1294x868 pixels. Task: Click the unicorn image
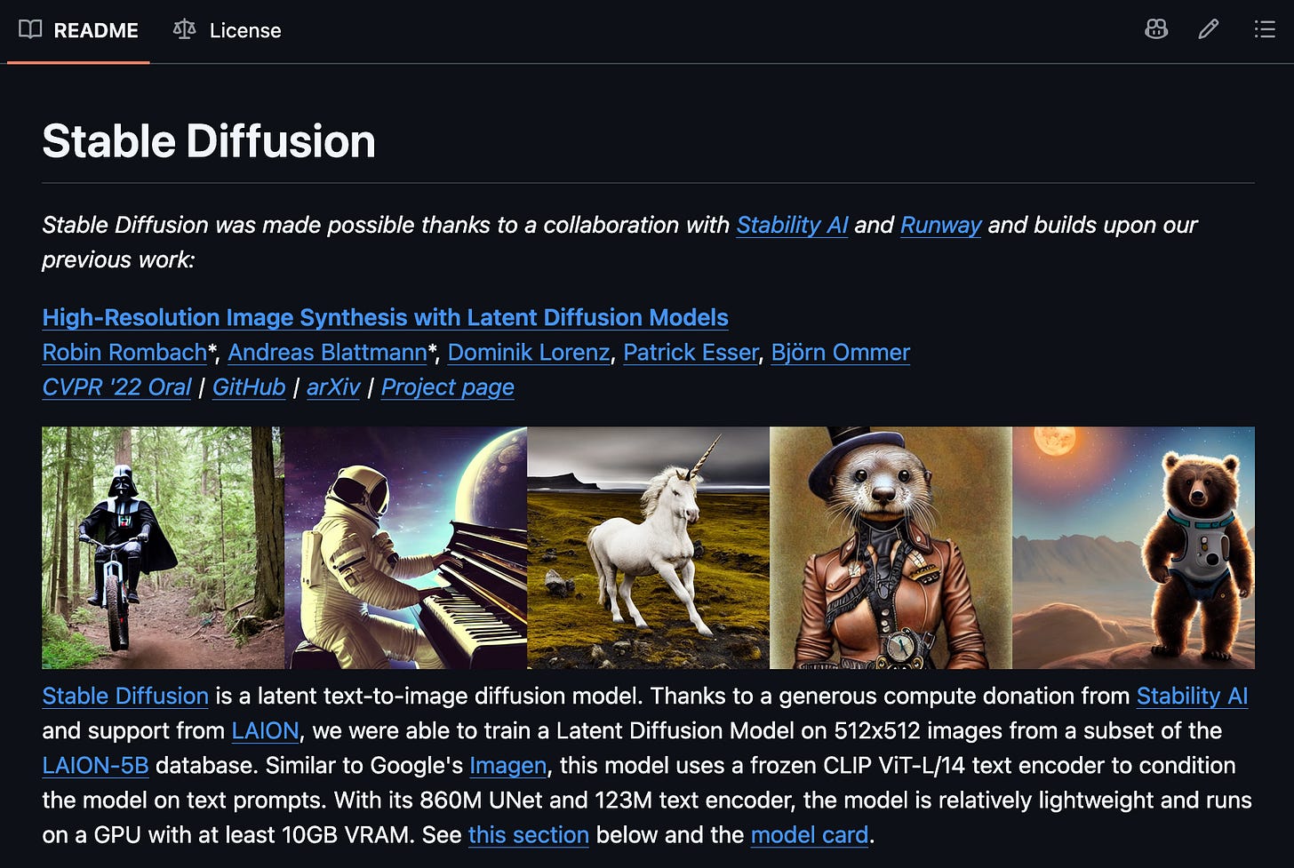coord(648,547)
